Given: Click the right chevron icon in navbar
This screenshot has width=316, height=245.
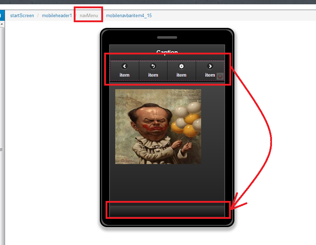Looking at the screenshot, I should click(210, 66).
